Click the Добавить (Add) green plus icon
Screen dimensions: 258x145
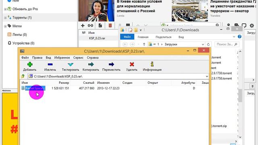(30, 64)
